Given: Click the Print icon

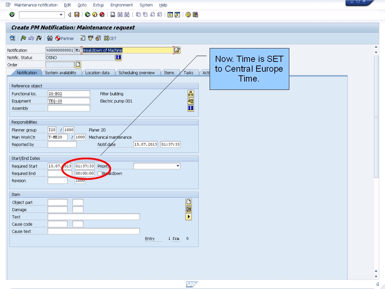Looking at the screenshot, I should [112, 15].
